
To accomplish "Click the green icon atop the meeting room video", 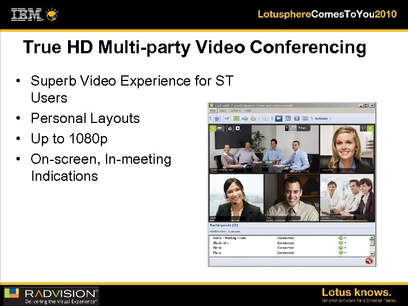I will point(212,128).
